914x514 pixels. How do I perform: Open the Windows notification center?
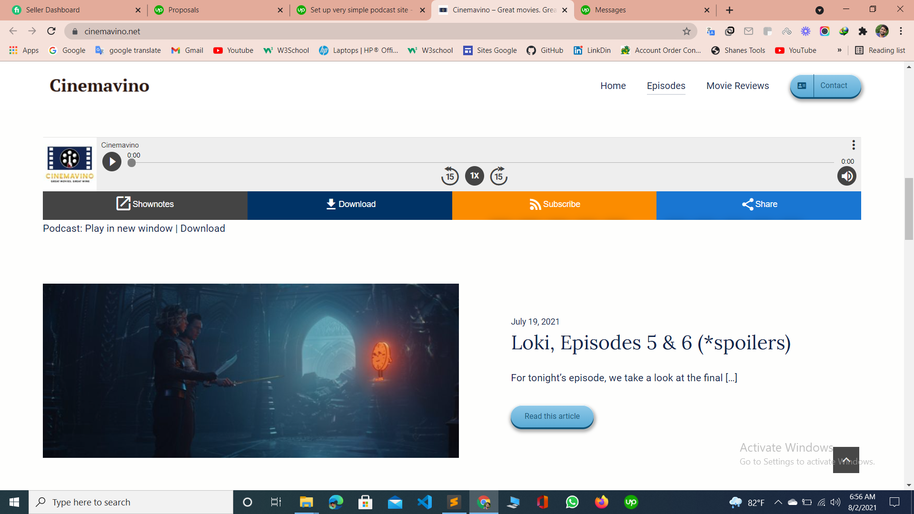click(894, 502)
